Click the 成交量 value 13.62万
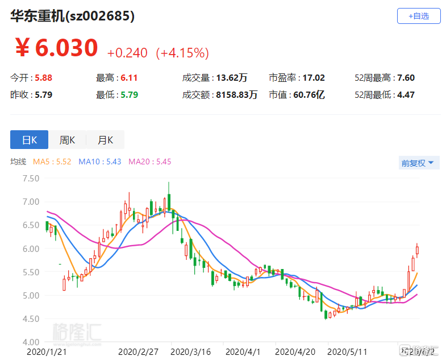The height and width of the screenshot is (360, 442). point(231,77)
